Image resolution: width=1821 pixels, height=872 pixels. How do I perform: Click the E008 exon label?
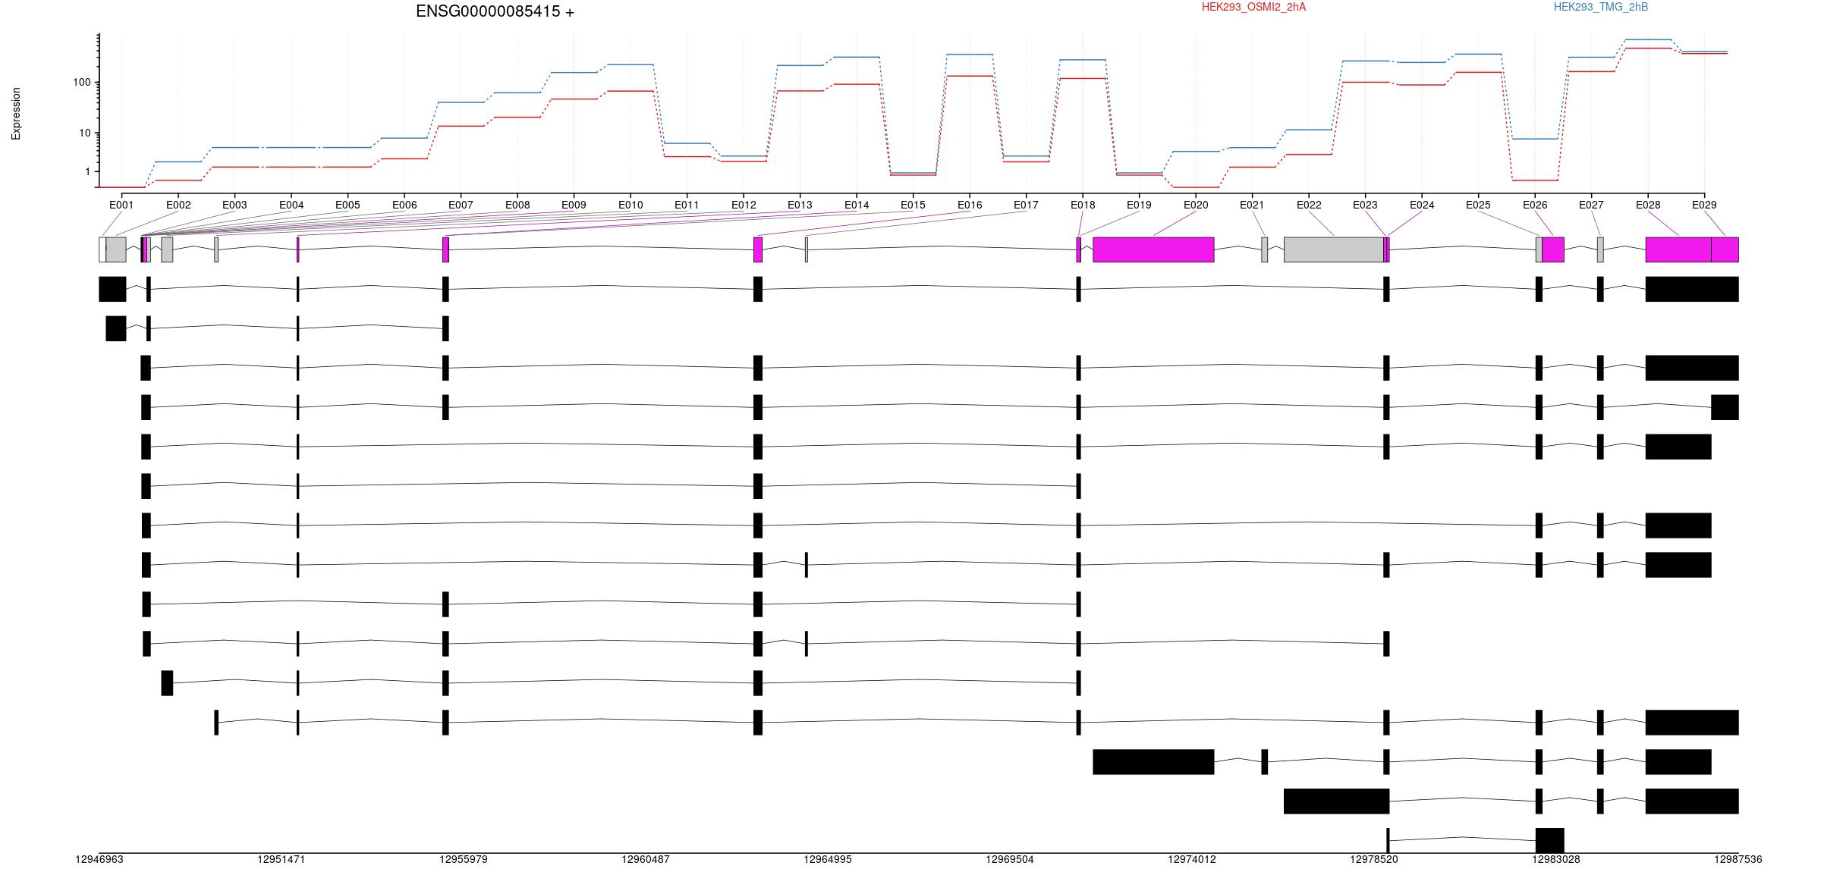pos(517,205)
